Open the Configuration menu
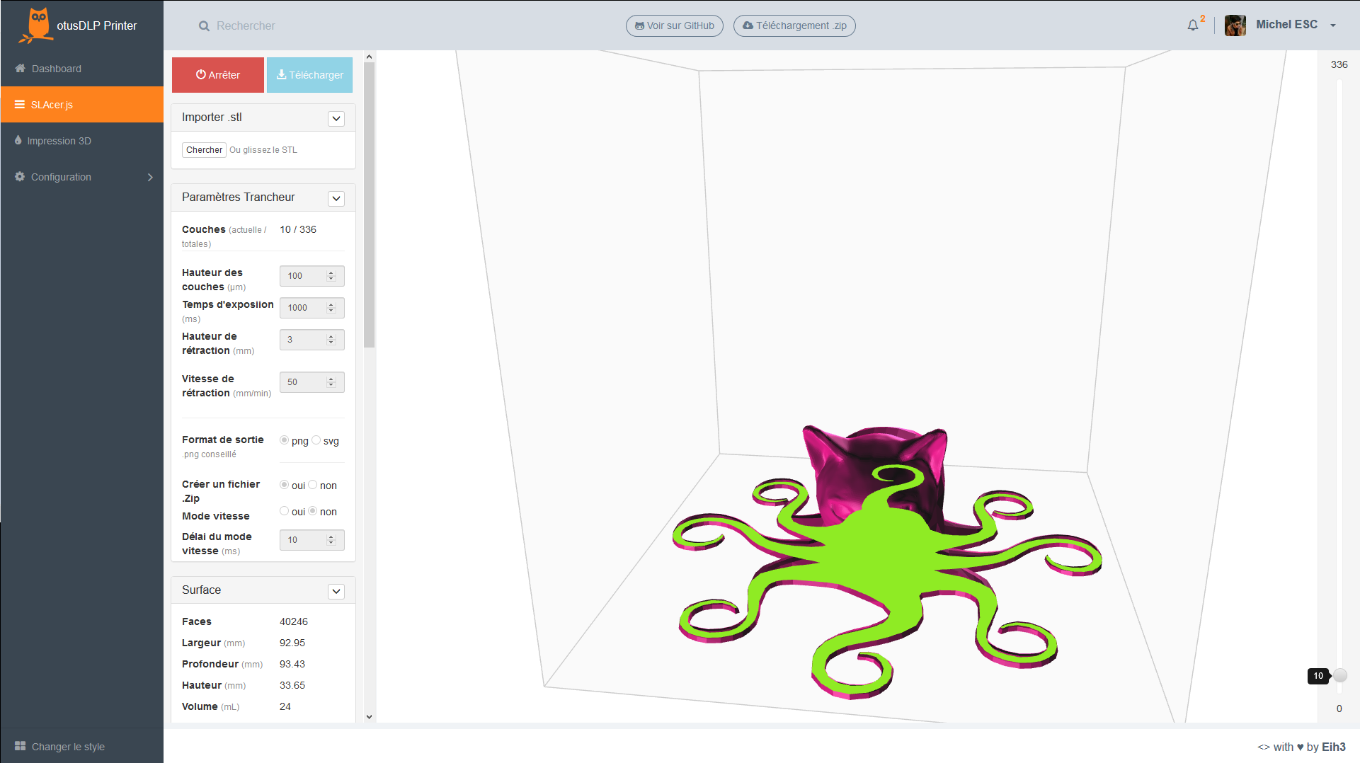Image resolution: width=1360 pixels, height=763 pixels. point(82,177)
